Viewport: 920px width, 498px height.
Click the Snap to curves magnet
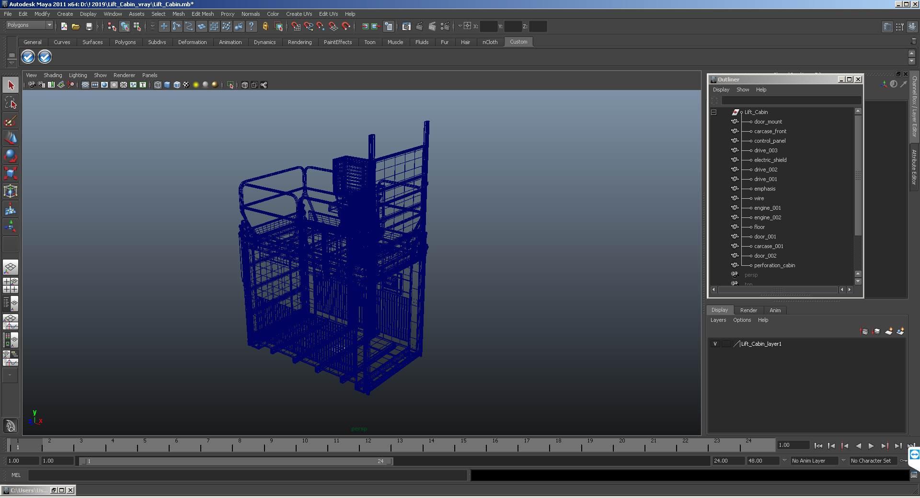308,27
